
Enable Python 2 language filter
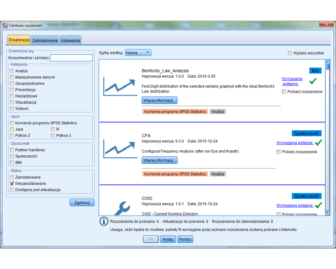(12, 136)
